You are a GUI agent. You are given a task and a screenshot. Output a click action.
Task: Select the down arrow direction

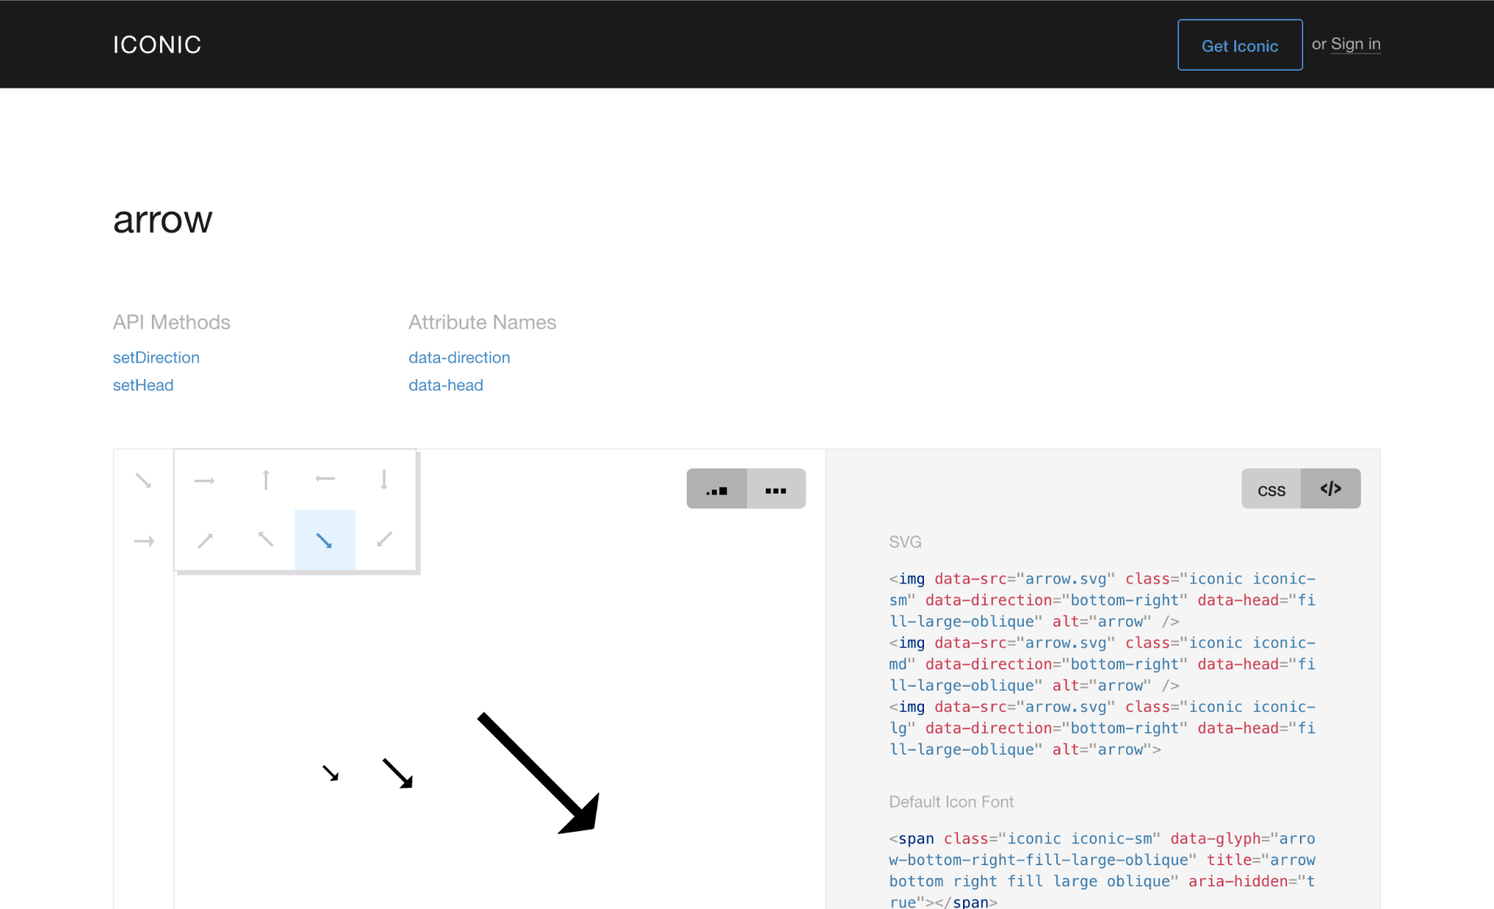point(384,480)
